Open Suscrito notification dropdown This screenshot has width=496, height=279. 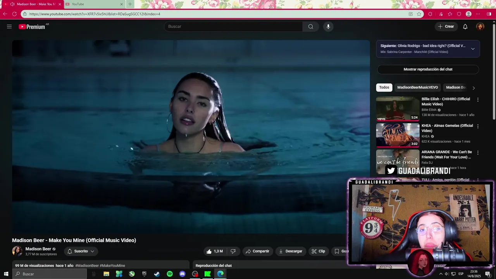pyautogui.click(x=81, y=251)
